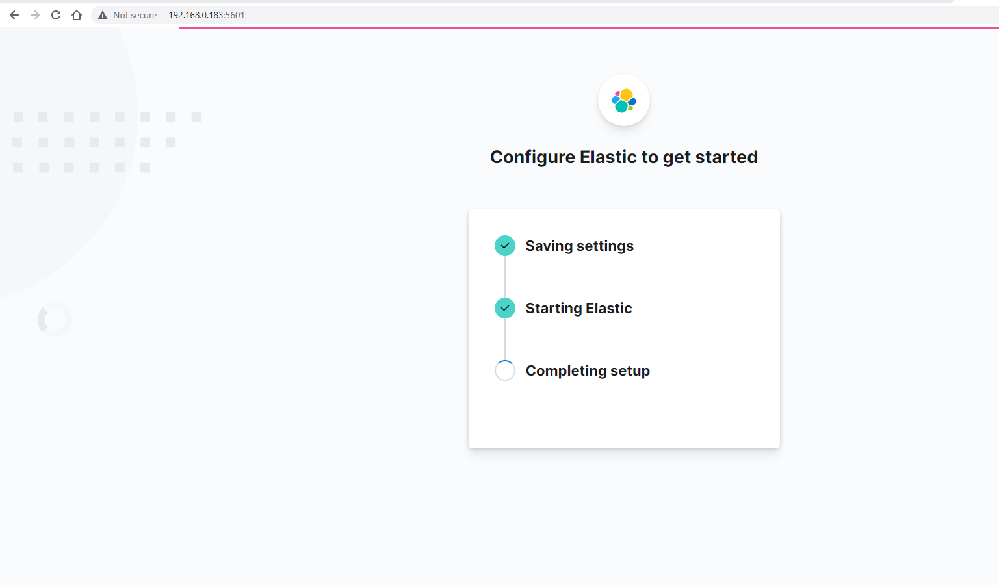
Task: Click the Configure Elastic to get started heading
Action: (624, 157)
